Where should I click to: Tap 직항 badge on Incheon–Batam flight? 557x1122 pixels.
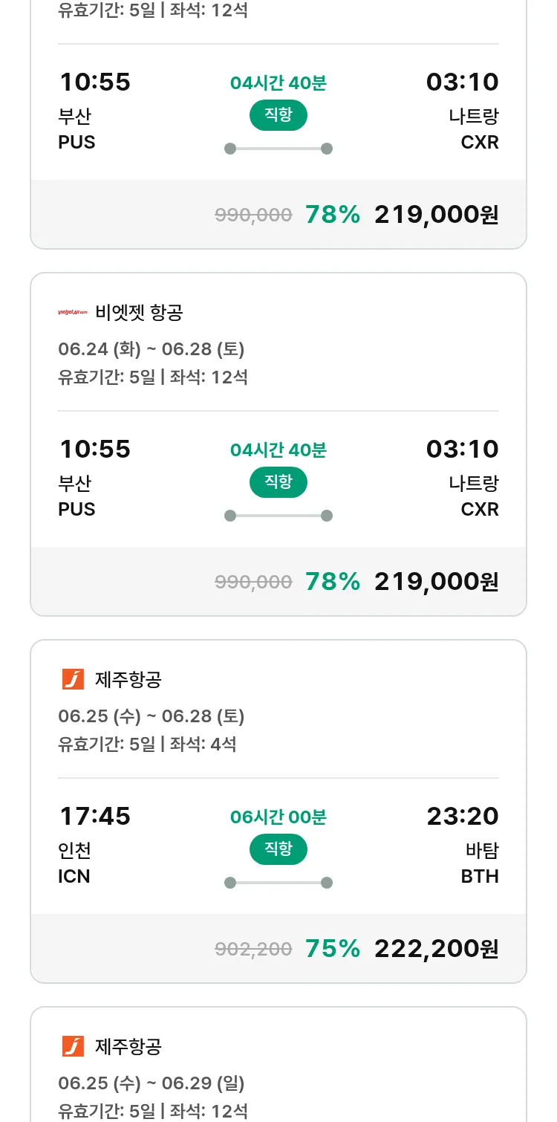[278, 849]
